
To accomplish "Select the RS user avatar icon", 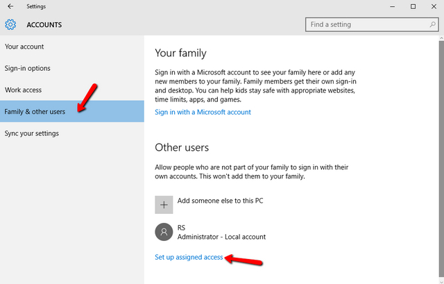I will click(x=164, y=232).
